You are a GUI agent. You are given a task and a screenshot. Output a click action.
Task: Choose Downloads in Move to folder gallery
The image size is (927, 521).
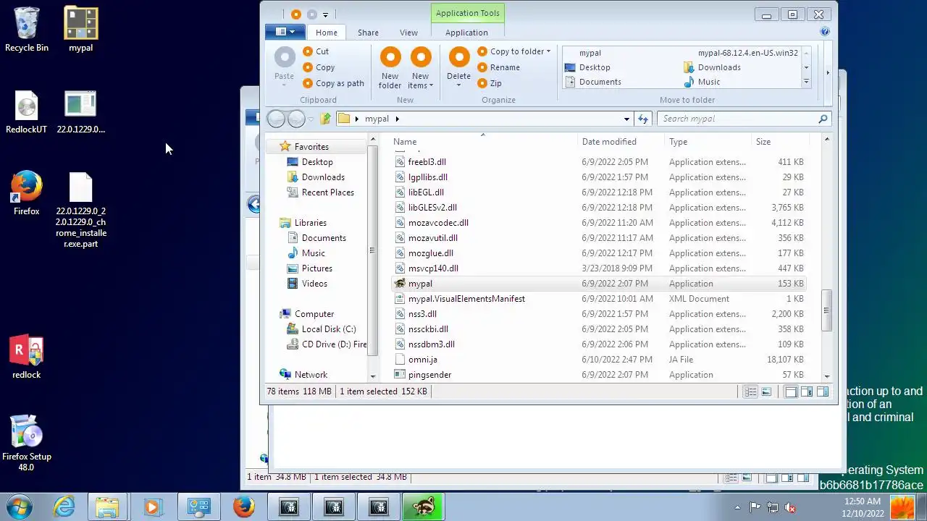click(712, 67)
